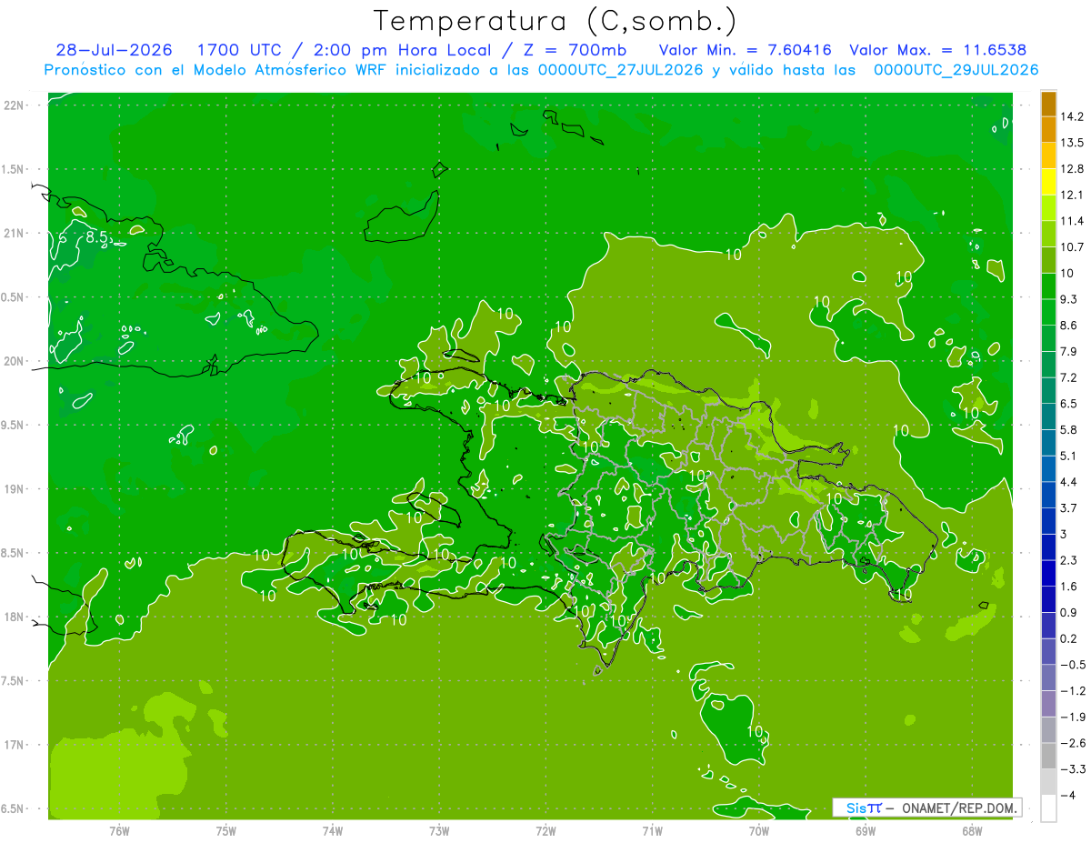Click the '9.5N' latitude axis label

click(14, 426)
